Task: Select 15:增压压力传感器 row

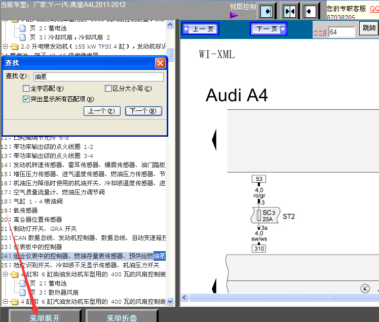Action: coord(83,174)
